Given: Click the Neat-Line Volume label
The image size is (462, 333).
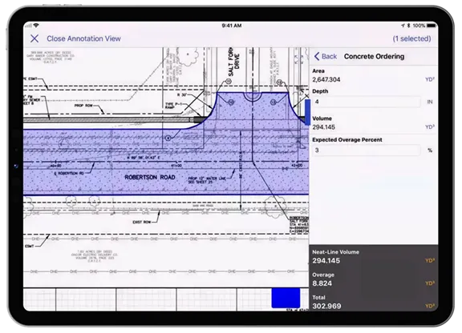Looking at the screenshot, I should click(x=335, y=252).
